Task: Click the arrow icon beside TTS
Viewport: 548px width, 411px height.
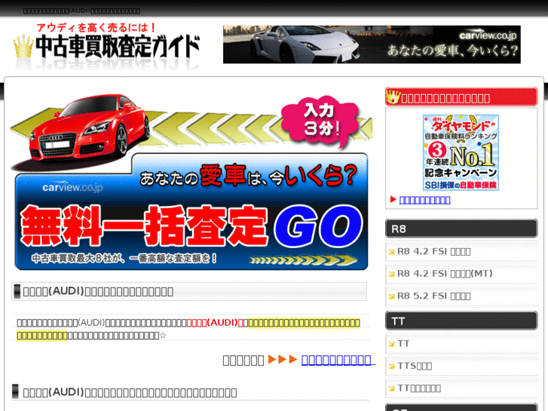Action: tap(392, 367)
